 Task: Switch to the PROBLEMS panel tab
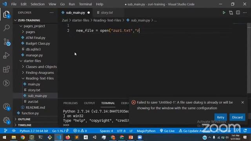pyautogui.click(x=71, y=103)
